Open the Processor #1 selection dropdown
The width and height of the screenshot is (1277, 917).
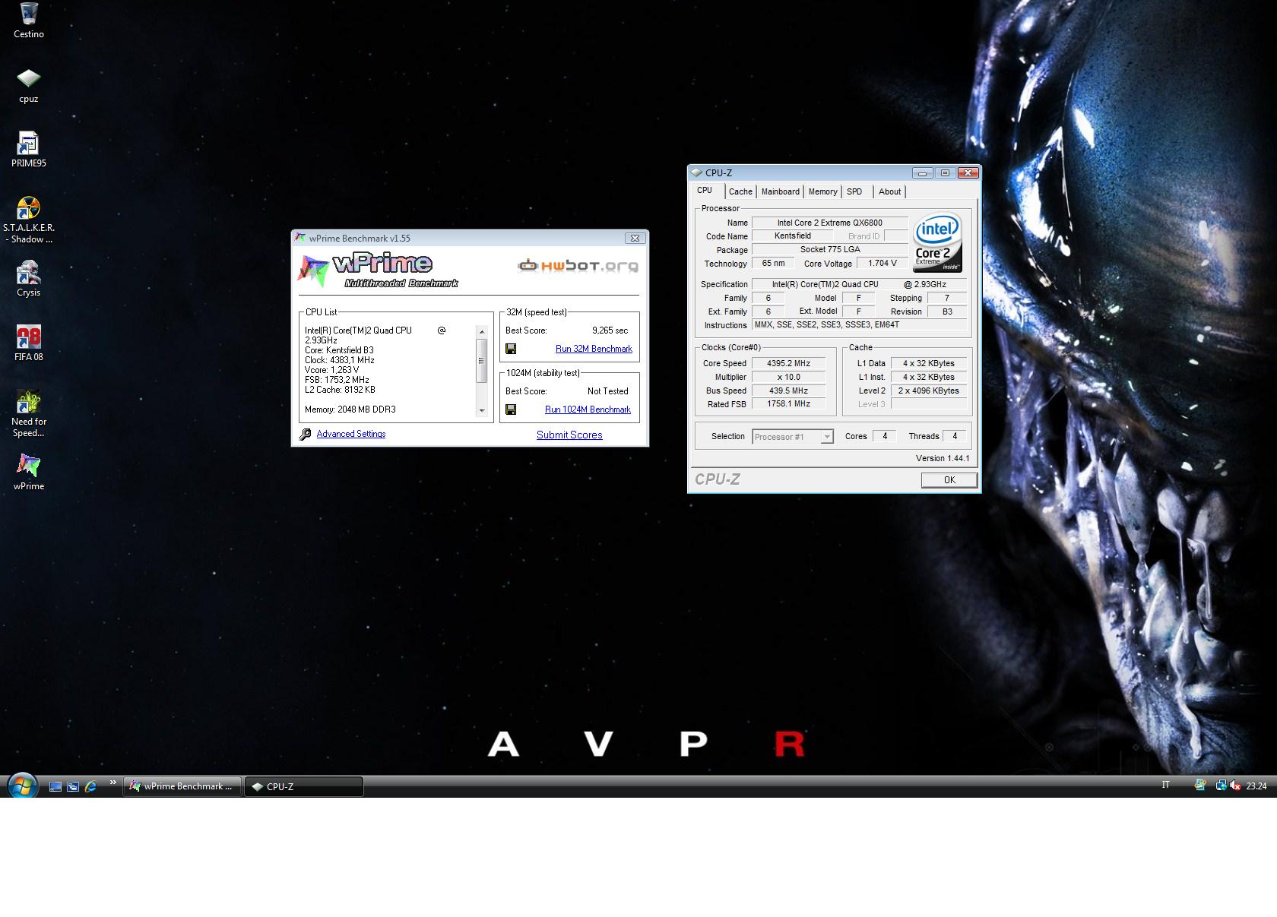coord(793,436)
